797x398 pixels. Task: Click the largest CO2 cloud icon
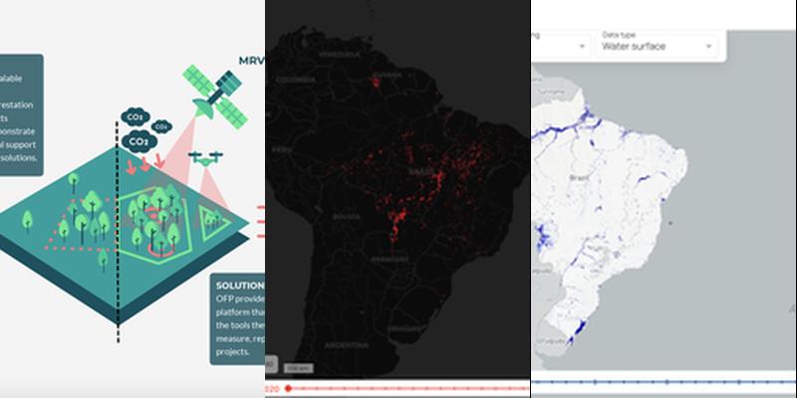coord(135,142)
